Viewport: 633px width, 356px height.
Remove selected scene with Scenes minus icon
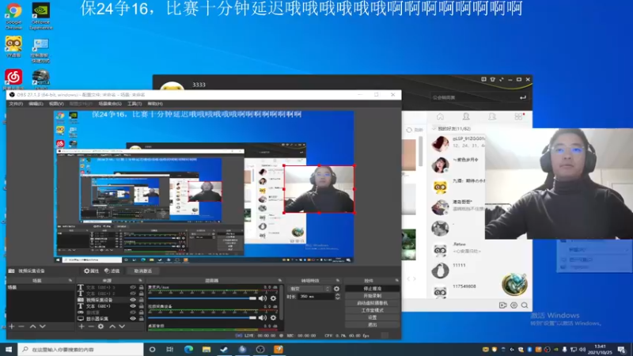(x=21, y=326)
